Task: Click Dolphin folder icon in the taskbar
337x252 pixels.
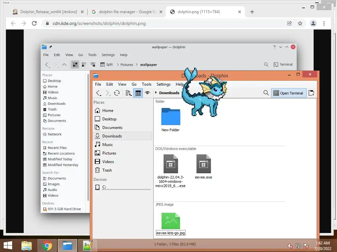Action: 67,245
